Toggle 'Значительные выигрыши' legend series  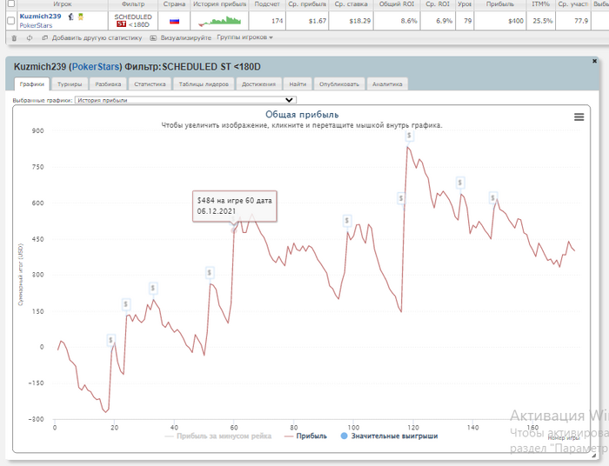[389, 436]
